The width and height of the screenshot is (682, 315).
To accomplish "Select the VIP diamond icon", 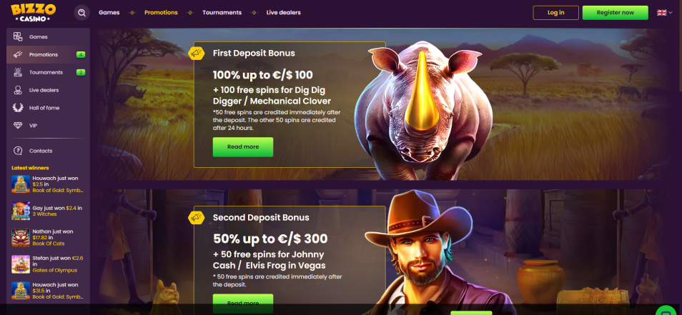I will pos(18,126).
